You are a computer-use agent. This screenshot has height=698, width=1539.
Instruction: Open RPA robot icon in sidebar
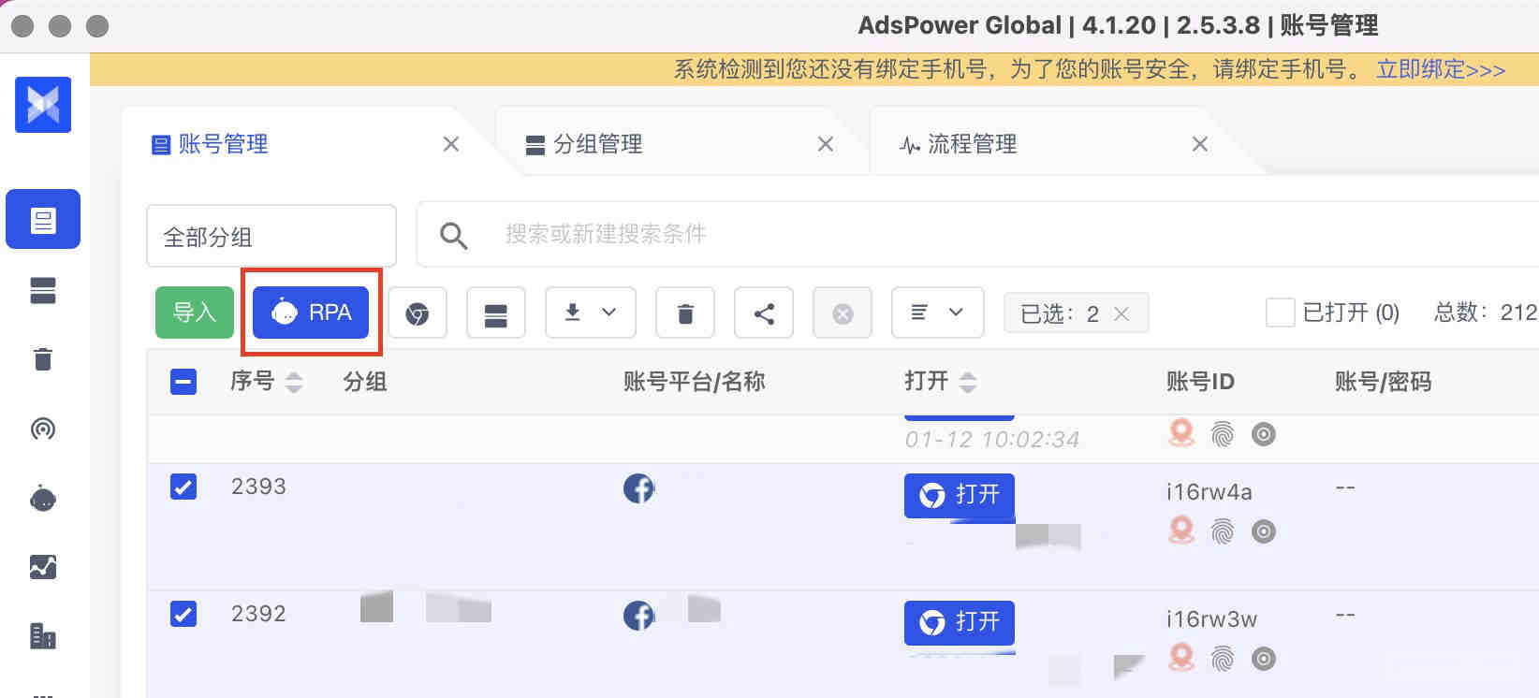click(x=43, y=498)
